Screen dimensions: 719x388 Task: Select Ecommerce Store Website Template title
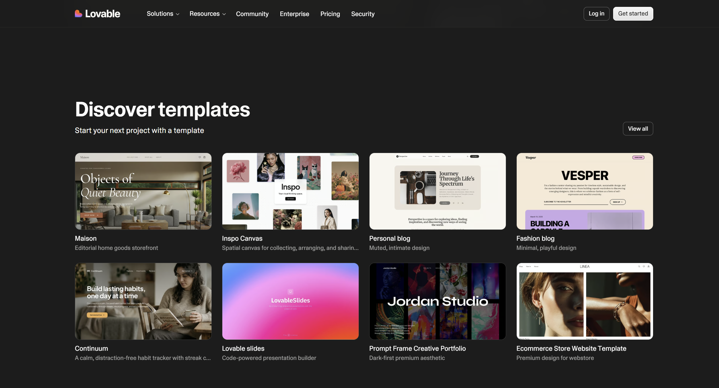[571, 348]
